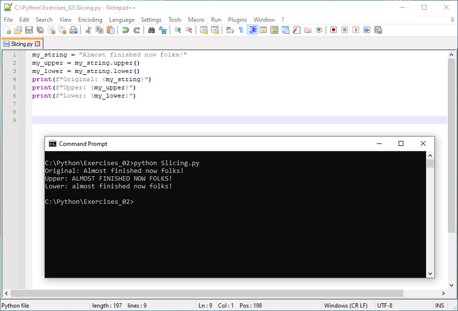
Task: Click line number 4 in margin
Action: 14,79
